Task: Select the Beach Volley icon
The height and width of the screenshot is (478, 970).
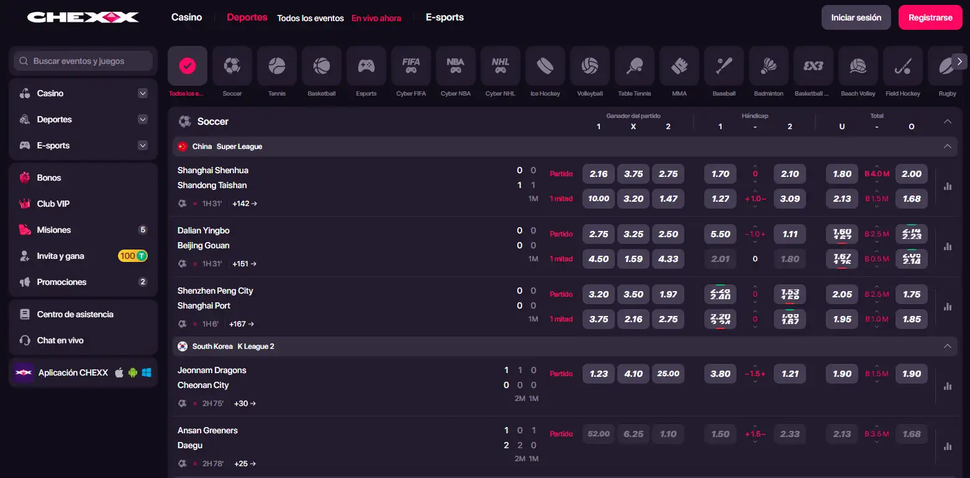Action: (858, 66)
